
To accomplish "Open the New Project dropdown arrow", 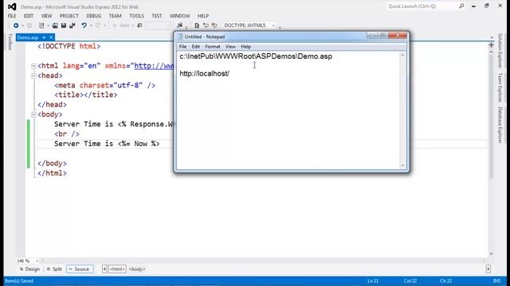I will click(x=48, y=25).
